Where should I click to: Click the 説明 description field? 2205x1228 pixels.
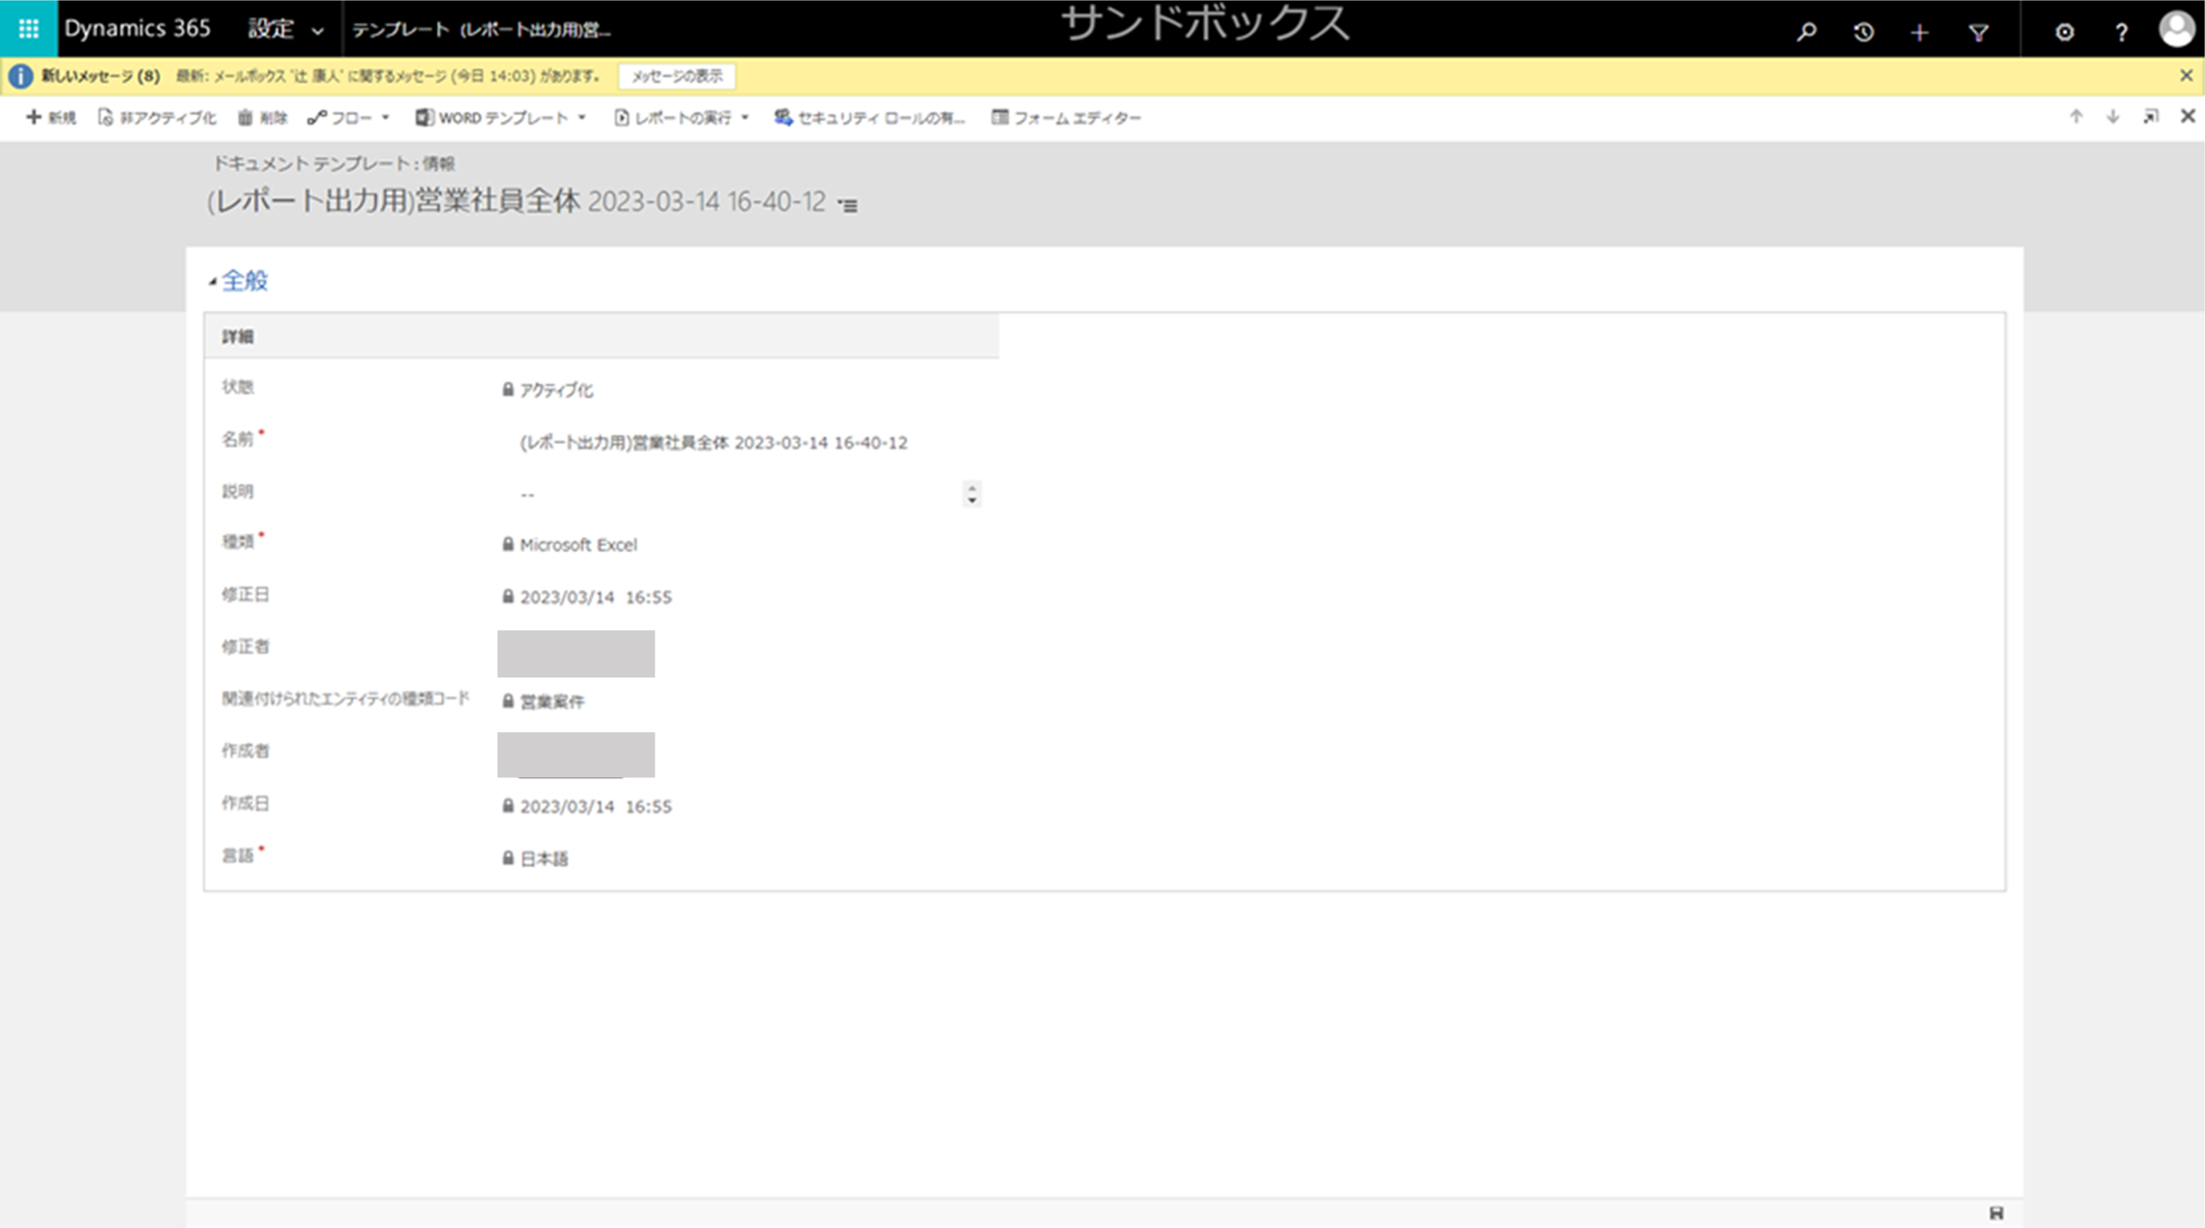coord(739,494)
